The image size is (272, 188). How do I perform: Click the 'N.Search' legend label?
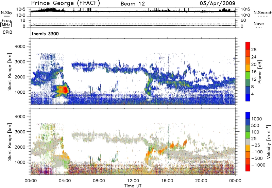pyautogui.click(x=262, y=13)
